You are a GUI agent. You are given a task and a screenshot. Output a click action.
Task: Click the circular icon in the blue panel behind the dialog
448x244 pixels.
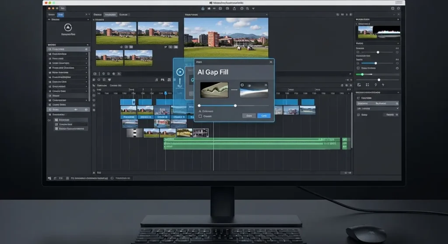click(179, 72)
